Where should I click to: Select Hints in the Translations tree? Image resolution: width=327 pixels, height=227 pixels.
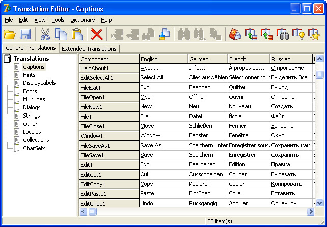coord(29,75)
